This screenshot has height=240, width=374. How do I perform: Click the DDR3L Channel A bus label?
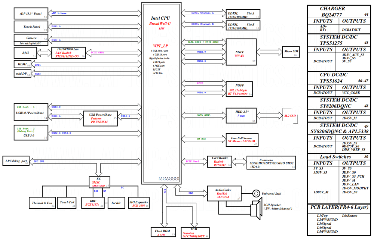[x=202, y=13]
